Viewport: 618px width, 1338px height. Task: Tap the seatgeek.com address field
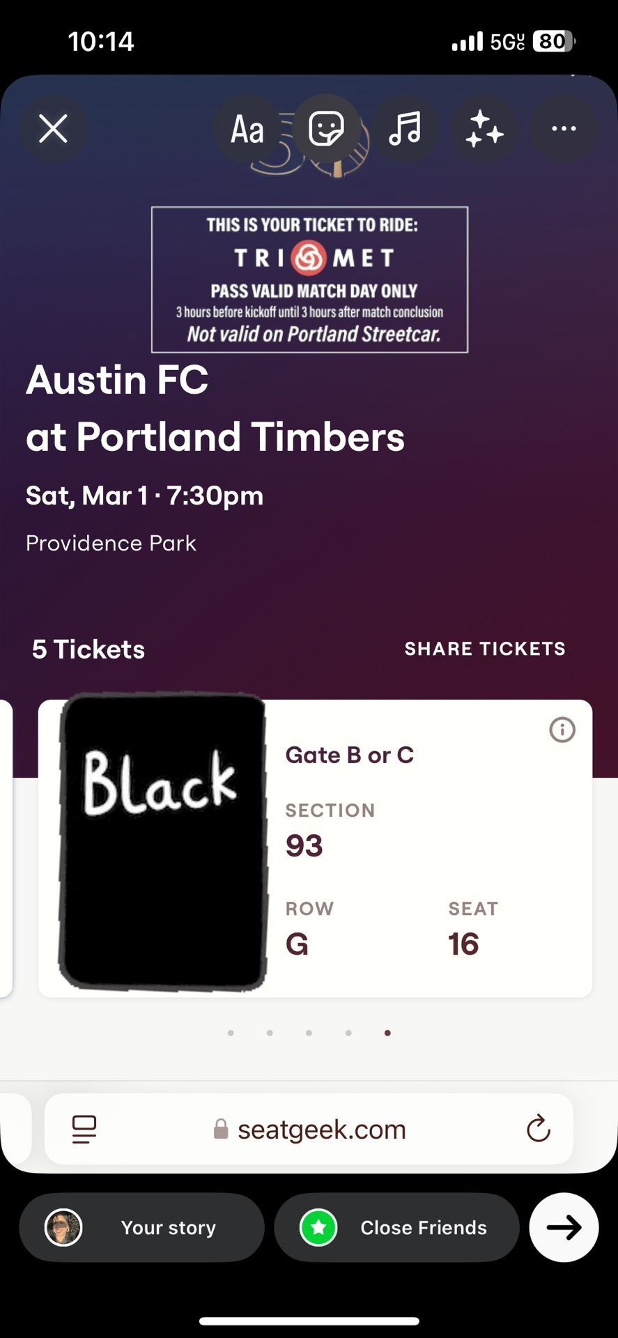tap(309, 1129)
